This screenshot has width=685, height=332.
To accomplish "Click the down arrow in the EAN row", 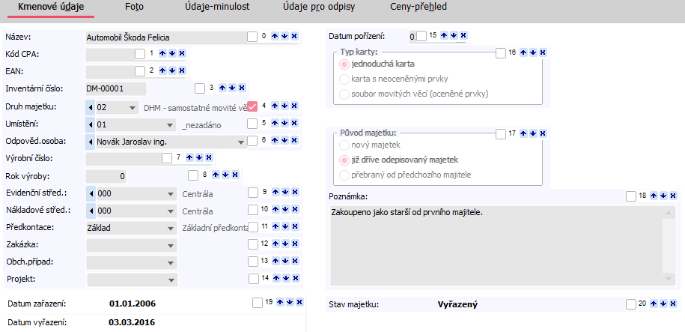I will [172, 70].
